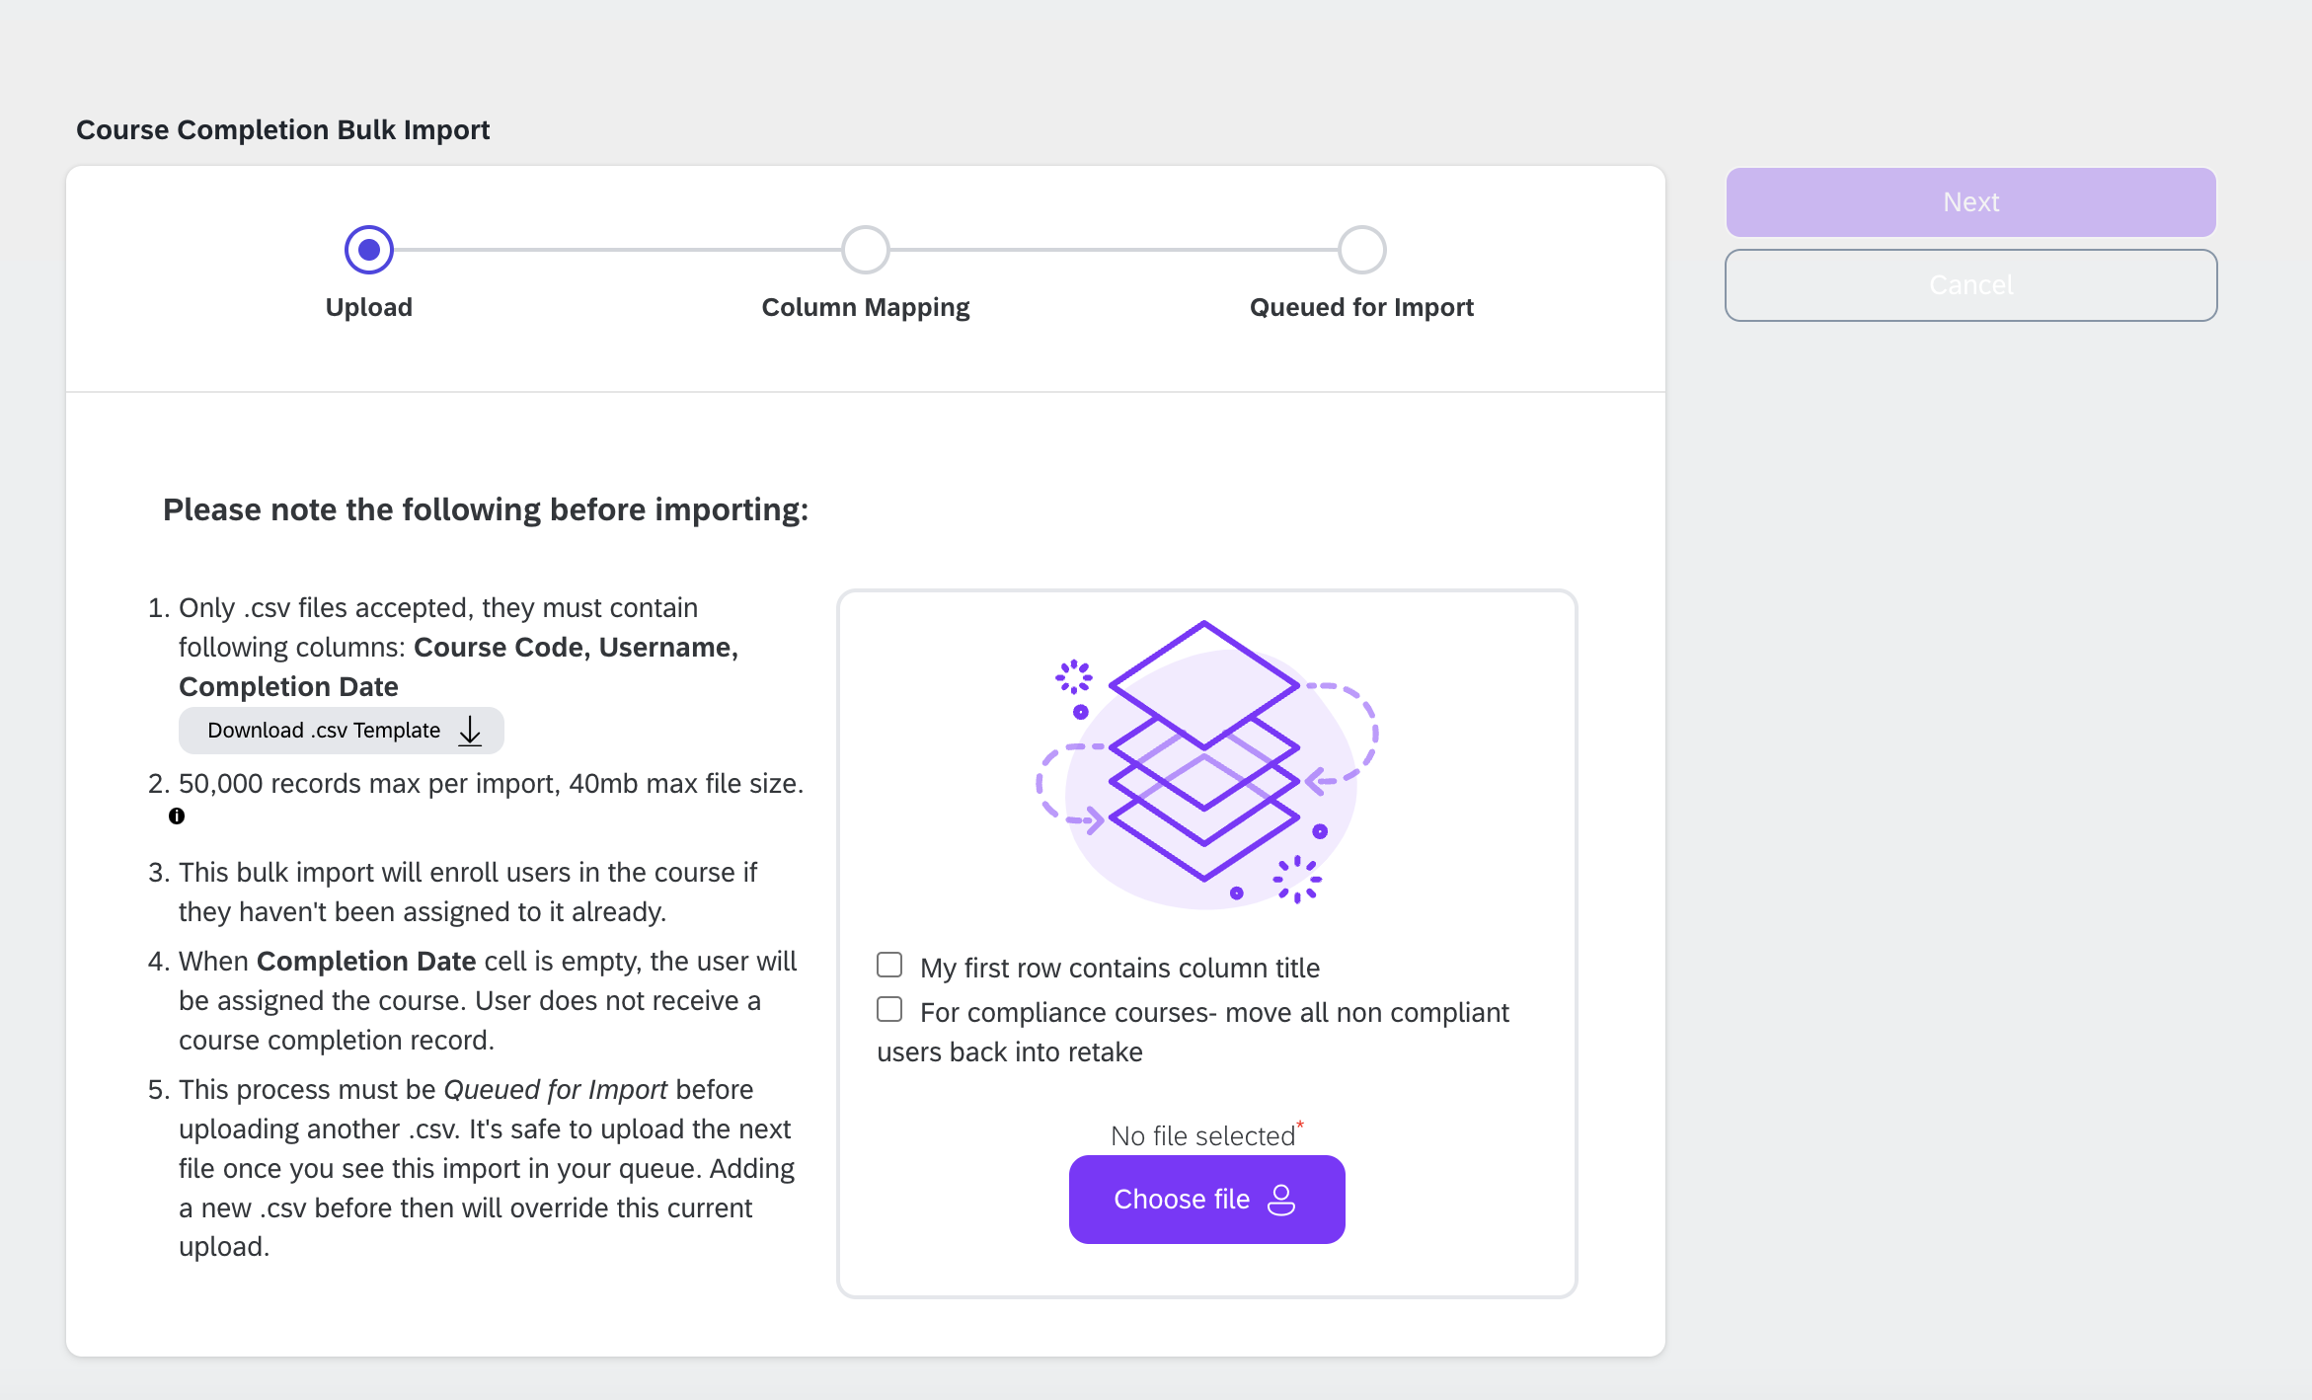Screen dimensions: 2312x1400
Task: Check the compliance courses retake checkbox
Action: [889, 1009]
